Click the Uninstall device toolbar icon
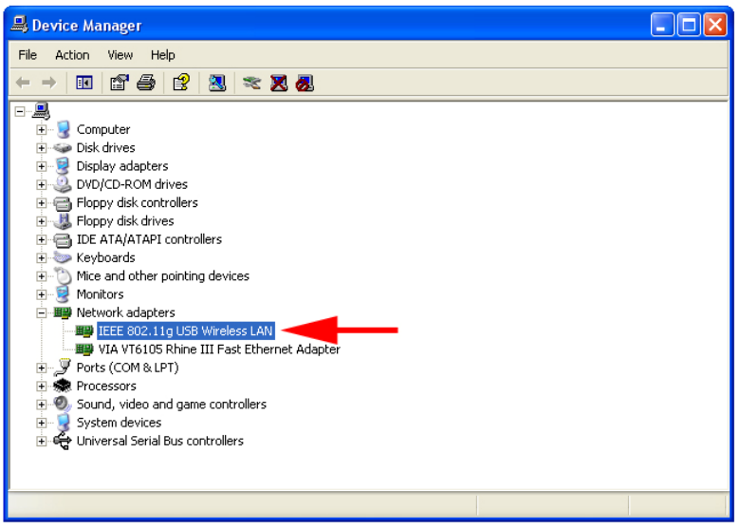Image resolution: width=740 pixels, height=529 pixels. [279, 84]
